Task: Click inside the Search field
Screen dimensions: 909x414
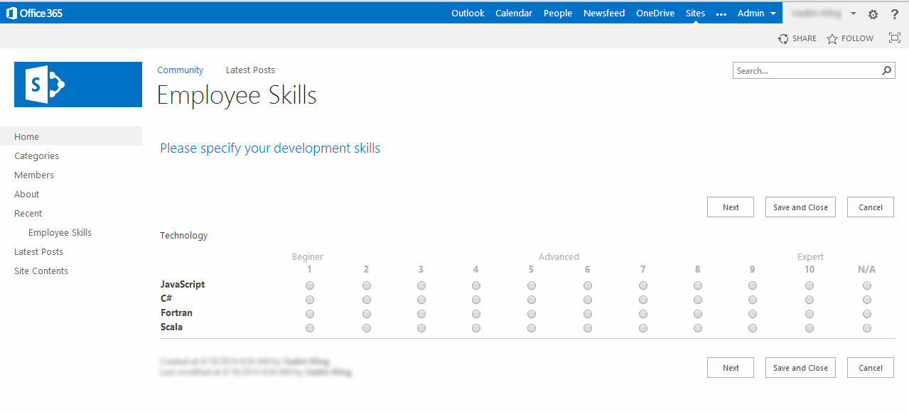Action: 796,70
